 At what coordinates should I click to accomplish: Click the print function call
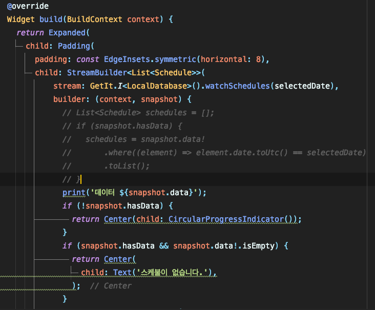pos(74,193)
